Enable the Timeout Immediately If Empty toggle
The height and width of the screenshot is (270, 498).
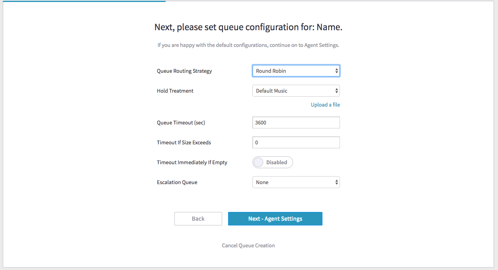pyautogui.click(x=273, y=162)
